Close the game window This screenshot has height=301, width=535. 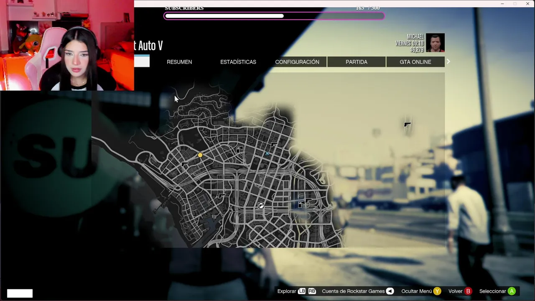pyautogui.click(x=527, y=4)
